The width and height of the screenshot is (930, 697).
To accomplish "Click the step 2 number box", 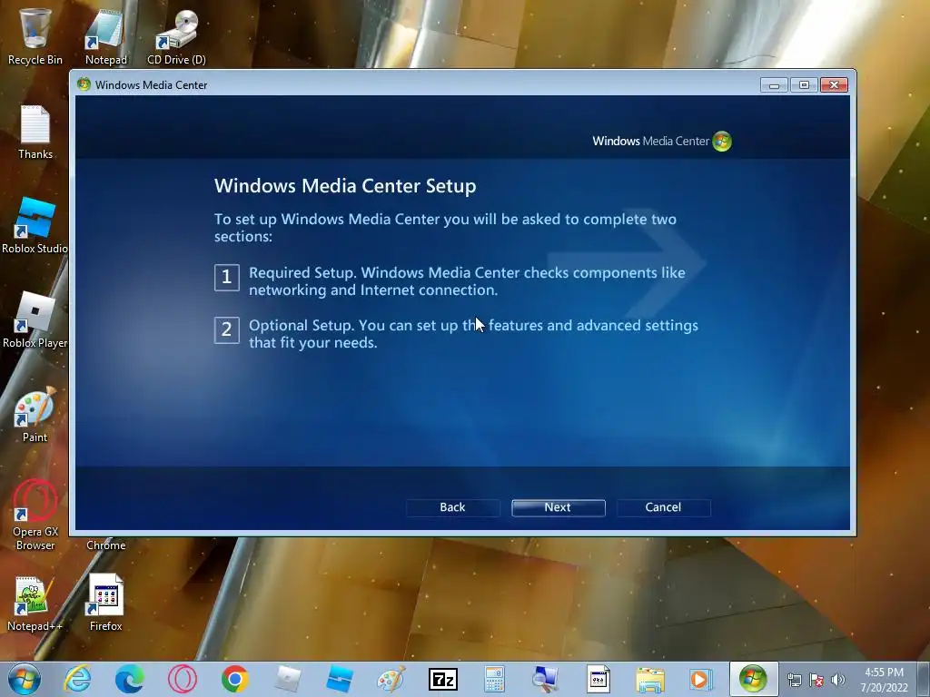I will coord(226,329).
